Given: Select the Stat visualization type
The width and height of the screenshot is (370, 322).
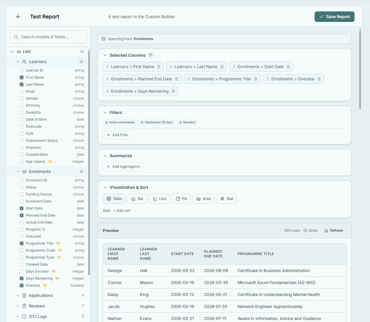Looking at the screenshot, I should tap(226, 198).
